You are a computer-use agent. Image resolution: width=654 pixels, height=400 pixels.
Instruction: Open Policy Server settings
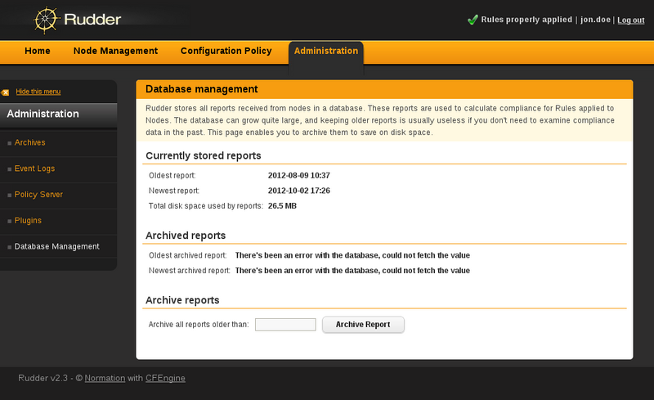pyautogui.click(x=38, y=194)
